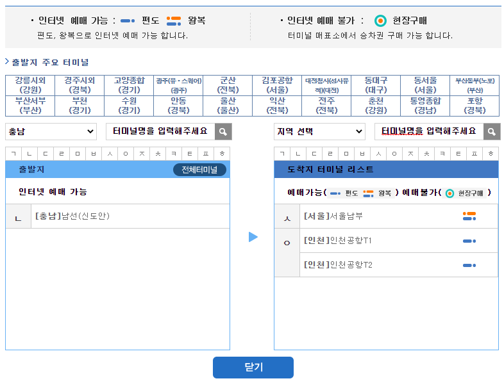504x381 pixels.
Task: Select the 안동(경북) terminal
Action: [178, 106]
